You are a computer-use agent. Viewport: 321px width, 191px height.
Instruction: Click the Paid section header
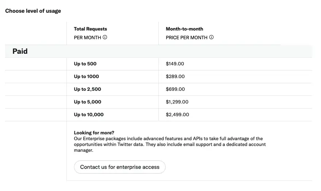(20, 51)
